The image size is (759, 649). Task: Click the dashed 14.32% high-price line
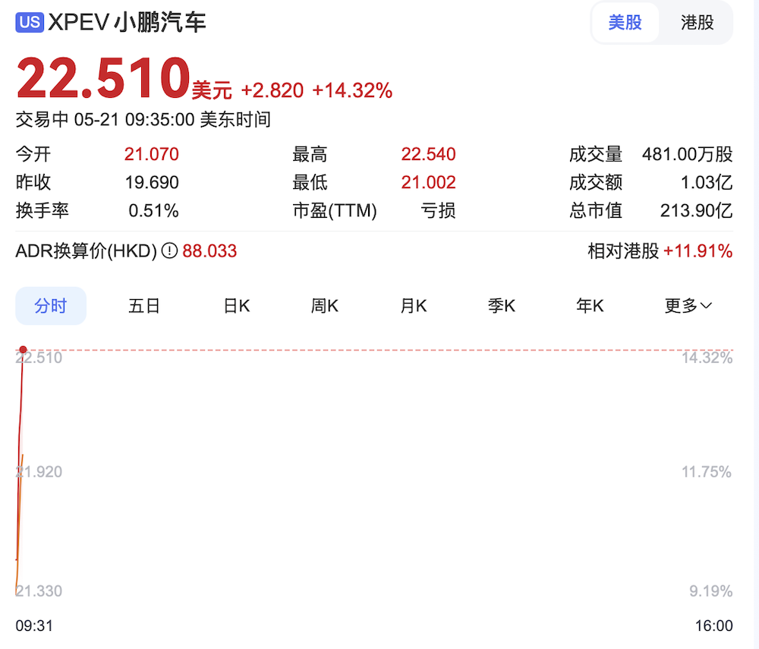(379, 349)
